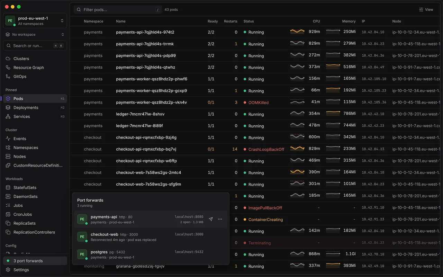Open Resource Graph in the sidebar
The width and height of the screenshot is (443, 277).
[x=35, y=68]
